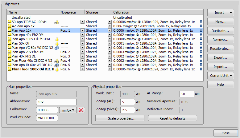The image size is (240, 138).
Task: Open nosepiece dropdown for Plan Apo 10x
Action: [82, 30]
